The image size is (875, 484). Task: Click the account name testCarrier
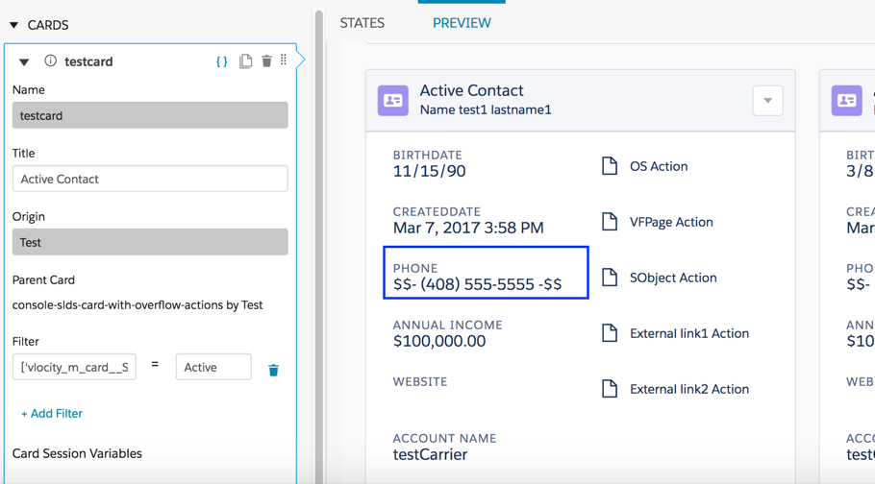430,454
